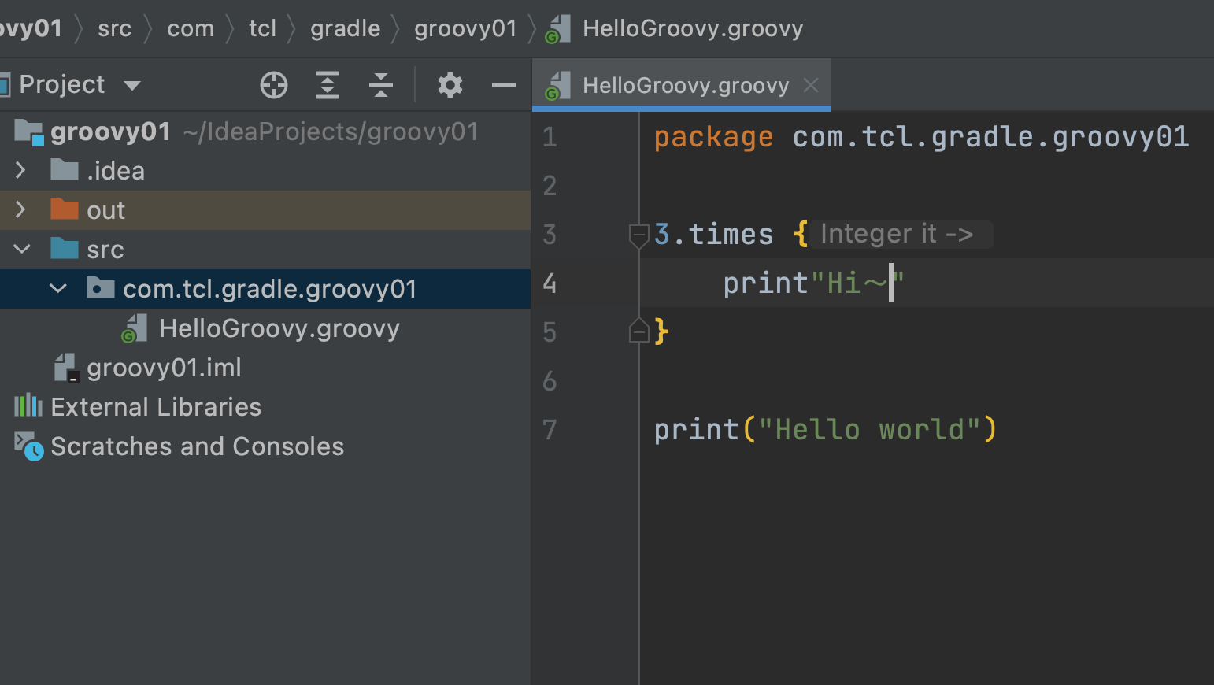The height and width of the screenshot is (685, 1214).
Task: Click the src breadcrumb
Action: (x=114, y=28)
